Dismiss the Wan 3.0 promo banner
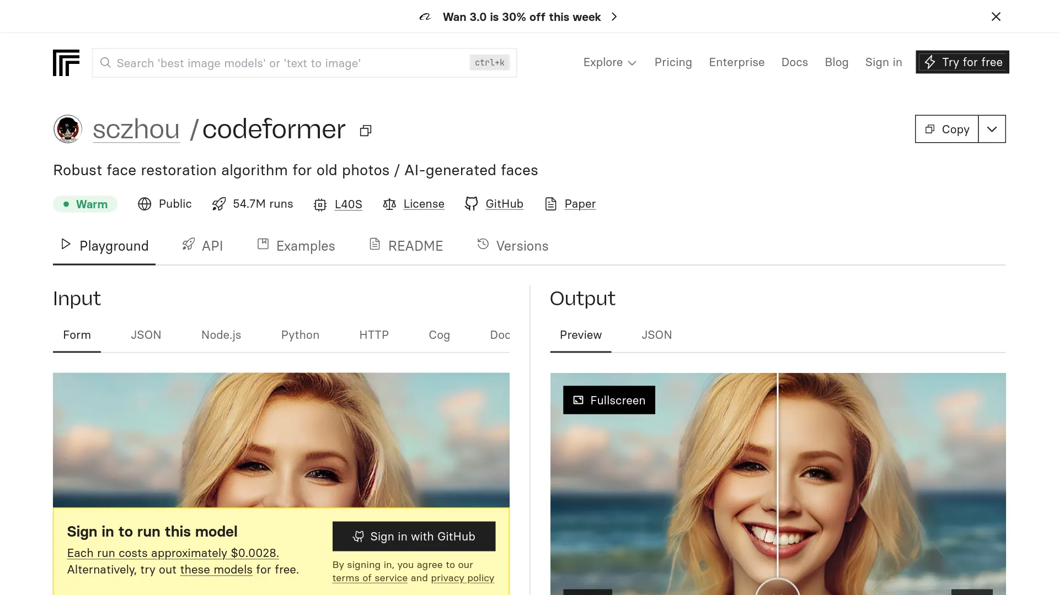This screenshot has height=595, width=1059. tap(996, 17)
